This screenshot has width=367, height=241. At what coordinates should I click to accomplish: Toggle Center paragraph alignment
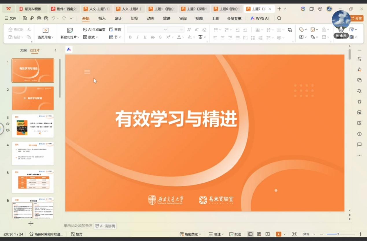pos(223,37)
